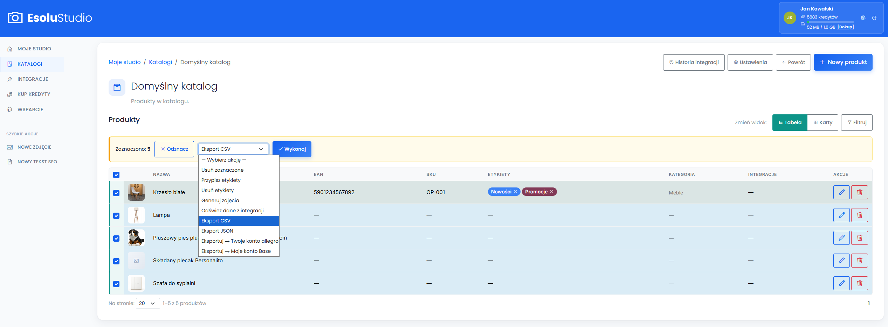Click Wykonaj to run action
The width and height of the screenshot is (888, 327).
[292, 149]
